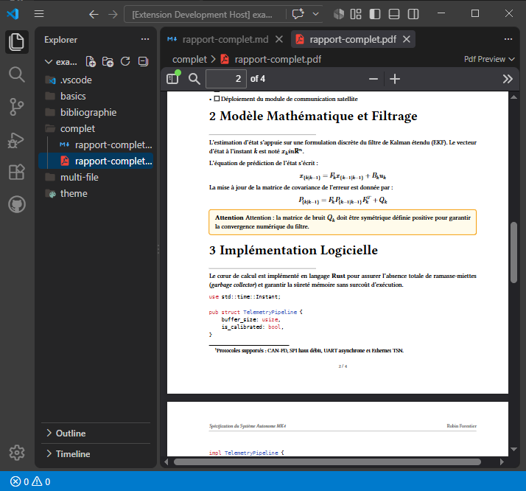Viewport: 526px width, 491px height.
Task: Expand the theme folder
Action: [96, 193]
